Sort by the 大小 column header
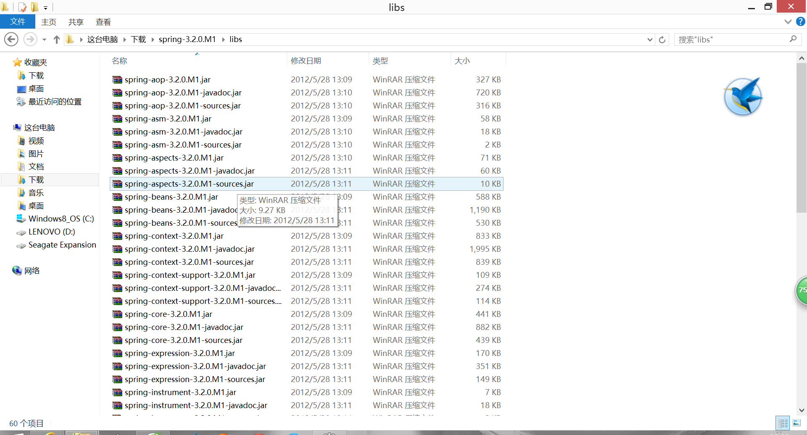Viewport: 807px width, 435px height. (x=462, y=61)
